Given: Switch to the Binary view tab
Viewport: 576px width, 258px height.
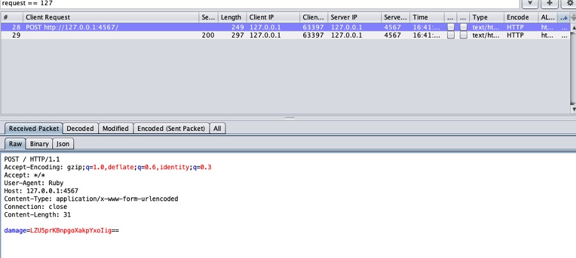Looking at the screenshot, I should pyautogui.click(x=40, y=144).
